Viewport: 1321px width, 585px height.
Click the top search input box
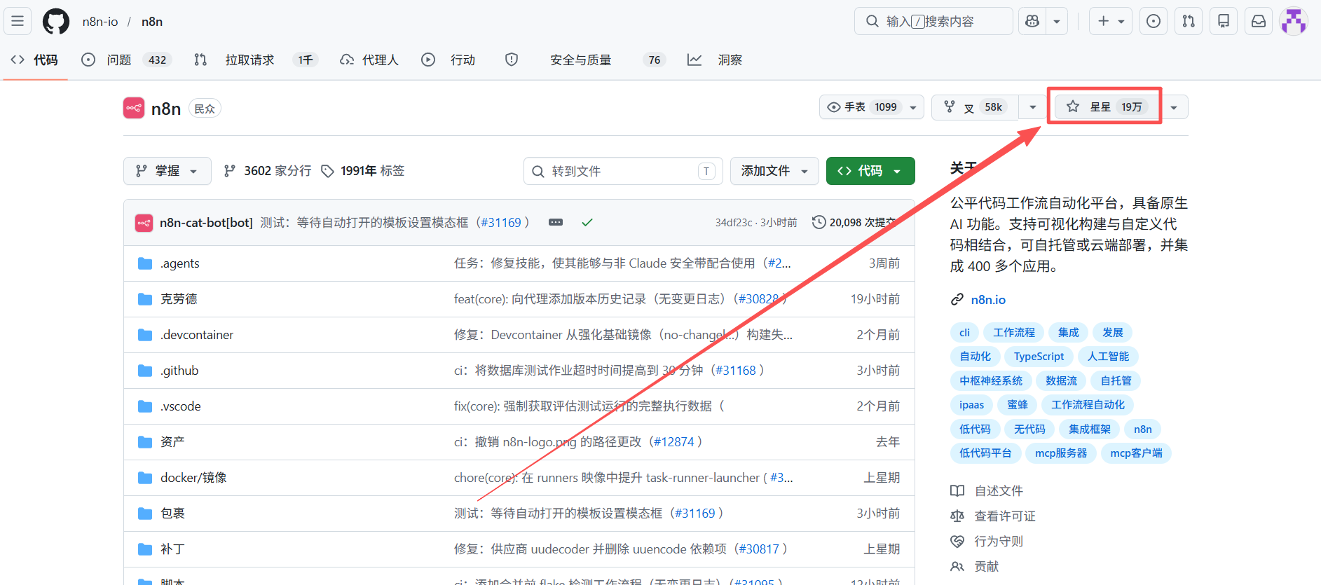pyautogui.click(x=933, y=21)
